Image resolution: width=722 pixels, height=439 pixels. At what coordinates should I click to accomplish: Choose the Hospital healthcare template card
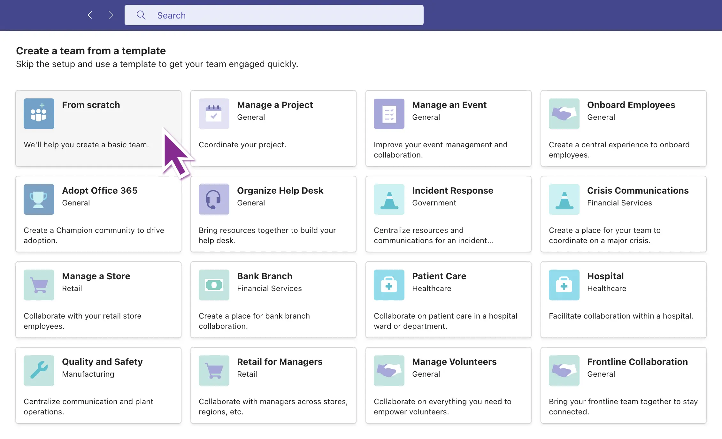623,300
